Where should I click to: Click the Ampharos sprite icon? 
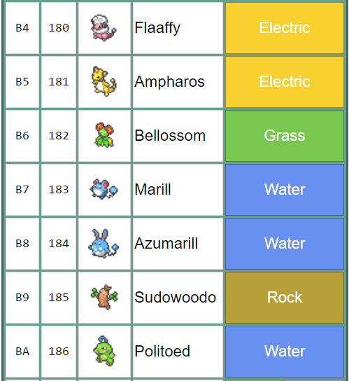[104, 81]
